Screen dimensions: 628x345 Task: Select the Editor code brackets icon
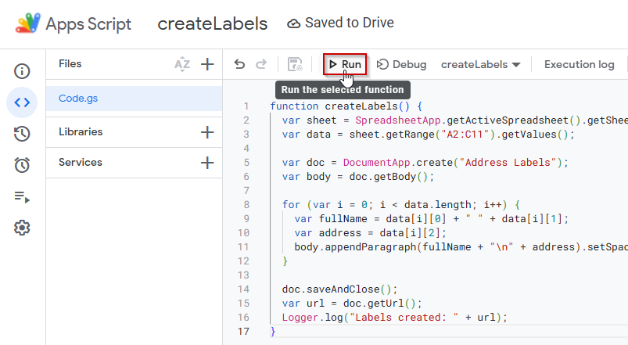point(22,102)
